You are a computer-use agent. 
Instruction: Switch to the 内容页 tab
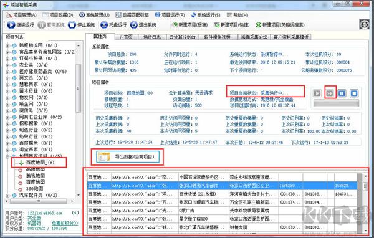[x=126, y=37]
